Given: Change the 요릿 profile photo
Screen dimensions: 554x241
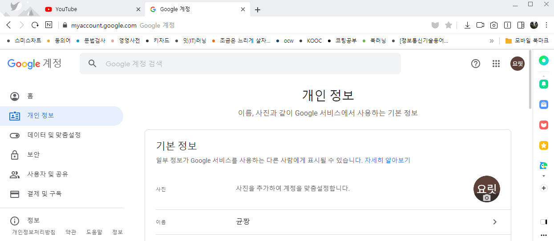Looking at the screenshot, I should click(487, 189).
